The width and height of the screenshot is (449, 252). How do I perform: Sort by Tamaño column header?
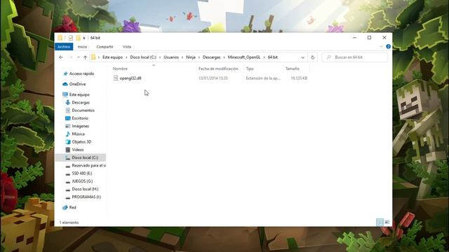pyautogui.click(x=293, y=69)
